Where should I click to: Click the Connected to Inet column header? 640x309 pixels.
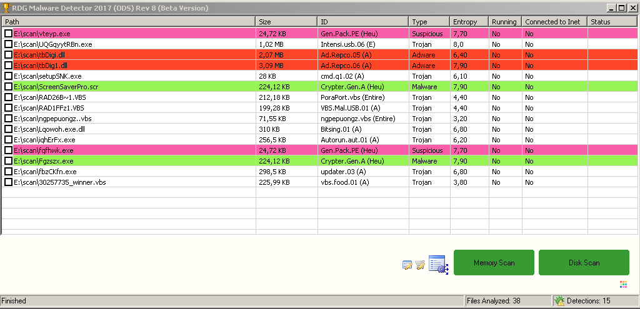(x=554, y=22)
